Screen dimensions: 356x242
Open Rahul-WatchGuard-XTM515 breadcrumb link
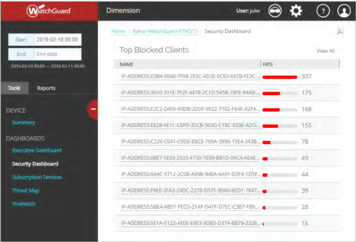click(x=165, y=31)
